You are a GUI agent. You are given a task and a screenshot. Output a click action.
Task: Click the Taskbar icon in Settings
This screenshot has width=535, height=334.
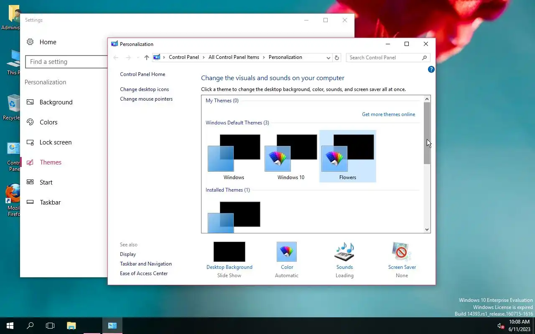tap(30, 202)
